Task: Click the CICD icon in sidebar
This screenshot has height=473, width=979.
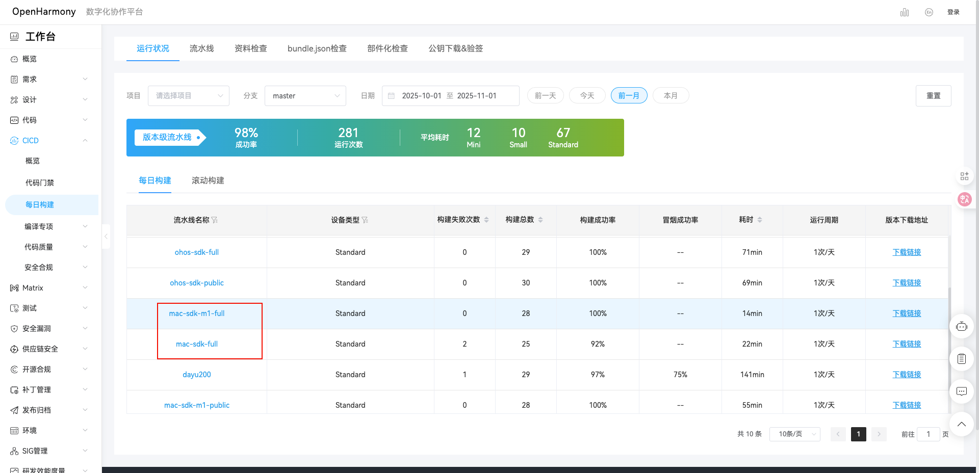Action: pos(14,141)
